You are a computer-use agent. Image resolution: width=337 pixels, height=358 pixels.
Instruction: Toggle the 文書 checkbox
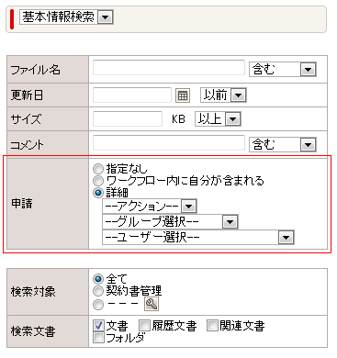(x=98, y=326)
